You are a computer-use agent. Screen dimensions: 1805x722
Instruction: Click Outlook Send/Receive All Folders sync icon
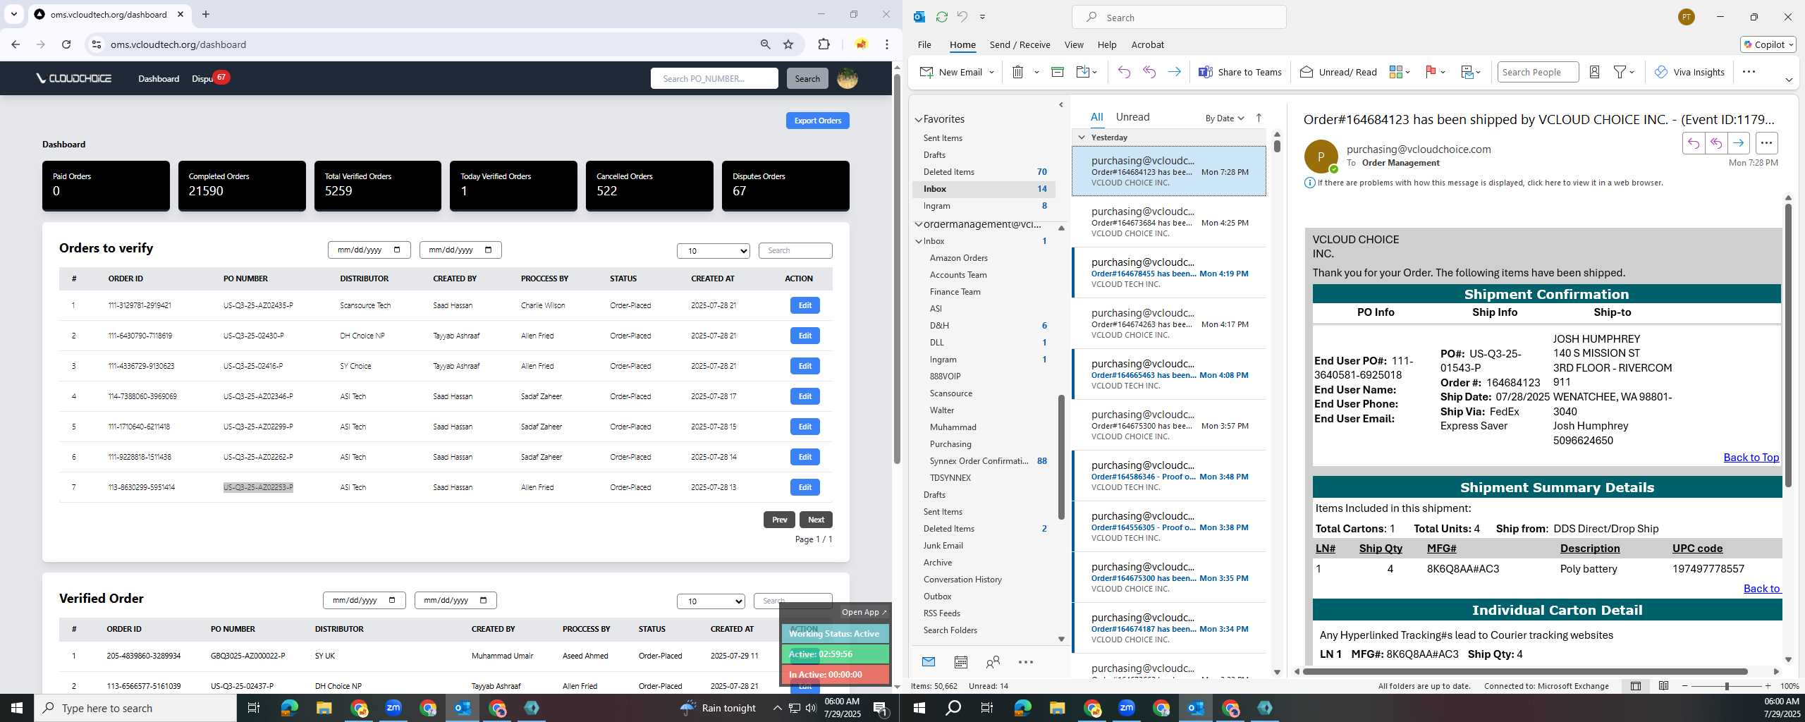tap(941, 17)
